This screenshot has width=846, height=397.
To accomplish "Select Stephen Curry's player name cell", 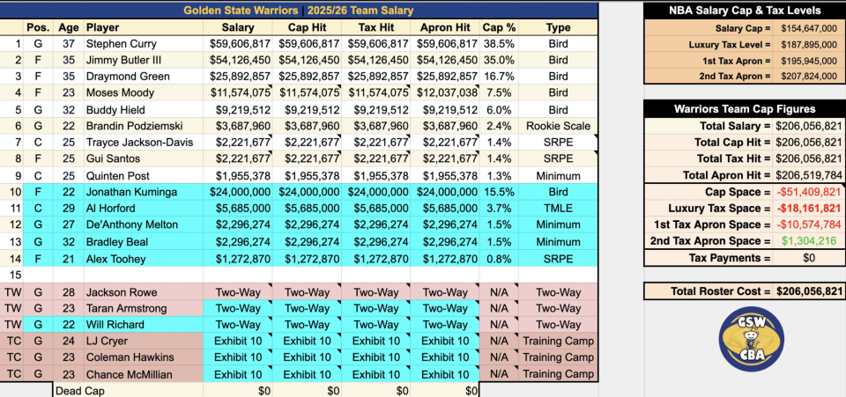I will 143,44.
